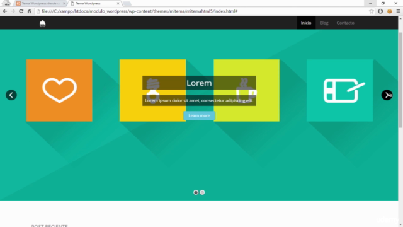Click the teal drawing tablet tile
The width and height of the screenshot is (403, 227).
click(339, 90)
